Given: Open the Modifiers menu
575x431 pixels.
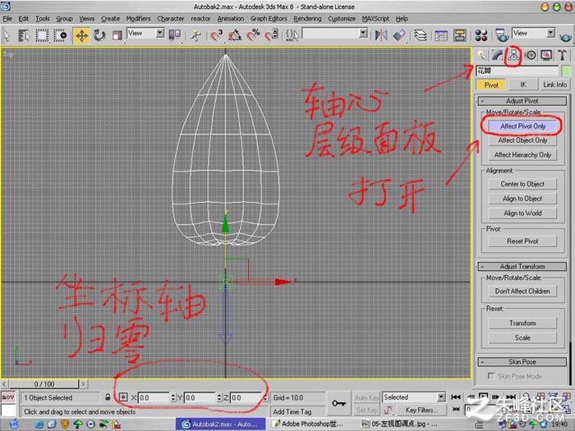Looking at the screenshot, I should pos(138,18).
